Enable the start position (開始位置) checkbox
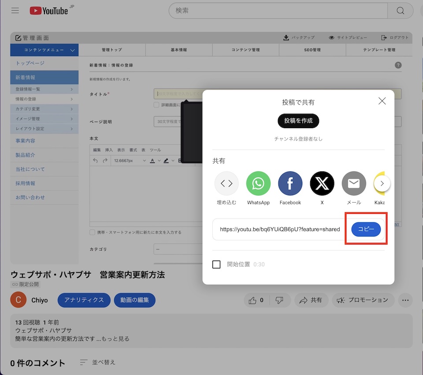Screen dimensions: 423x375 (x=216, y=264)
